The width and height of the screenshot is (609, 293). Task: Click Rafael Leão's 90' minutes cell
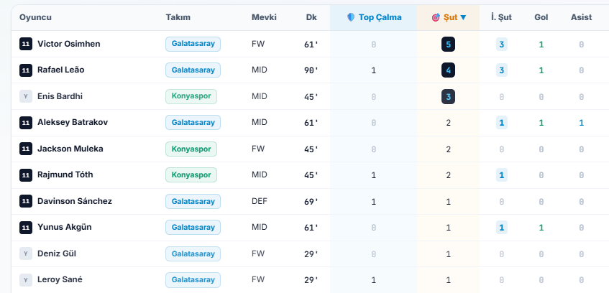[x=311, y=70]
